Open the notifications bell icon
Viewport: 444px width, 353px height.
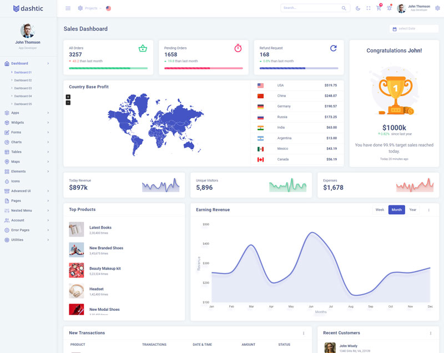(x=389, y=8)
